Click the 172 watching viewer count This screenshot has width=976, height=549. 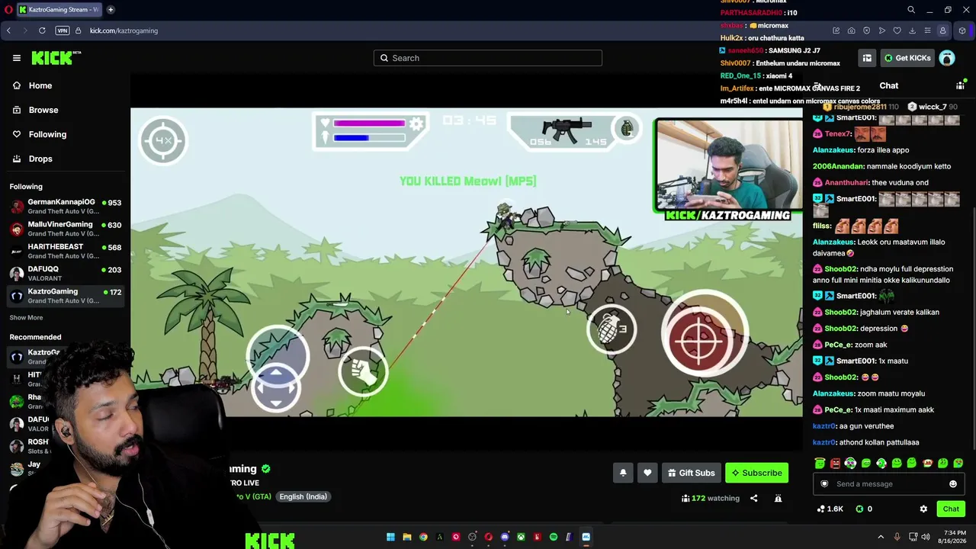711,498
